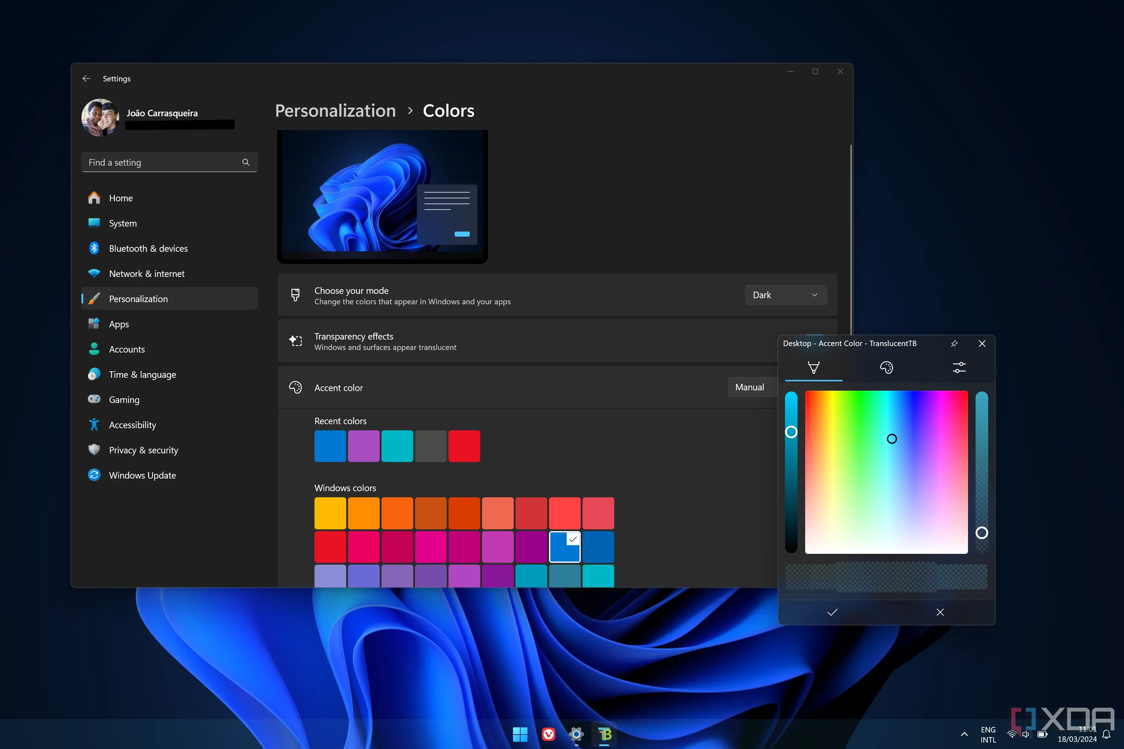
Task: Close the TranslucentTB Accent Color dialog
Action: coord(982,344)
